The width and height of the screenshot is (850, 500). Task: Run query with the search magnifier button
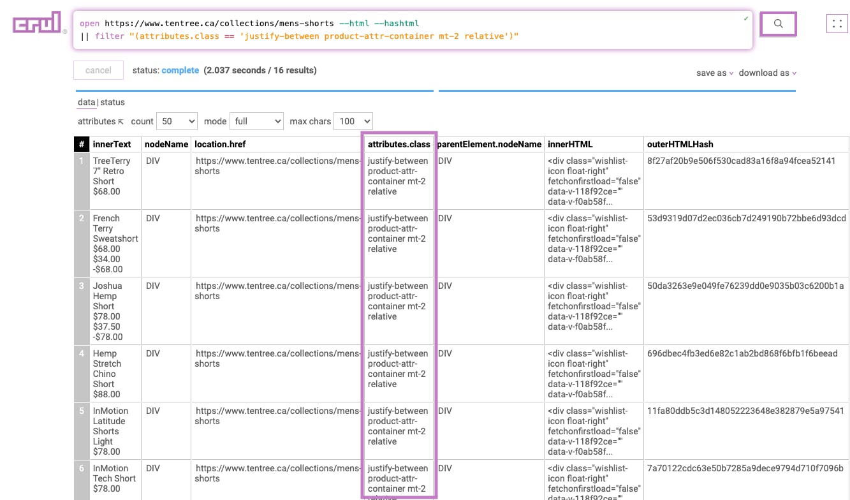pos(778,24)
